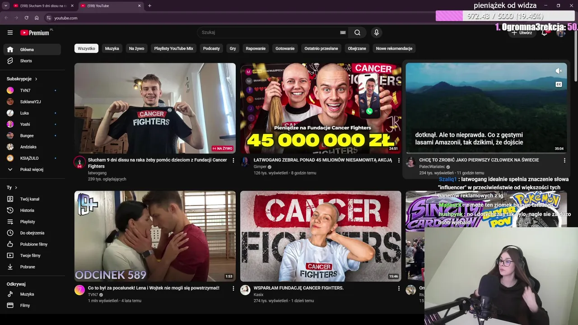Select the Obejrzane filter chip
Image resolution: width=578 pixels, height=325 pixels.
tap(357, 48)
